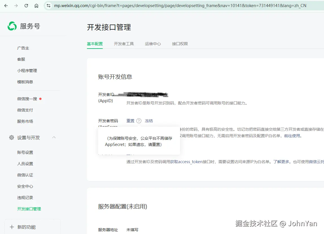Reload the page with the refresh icon
Screen dimensions: 324x234
pos(26,6)
